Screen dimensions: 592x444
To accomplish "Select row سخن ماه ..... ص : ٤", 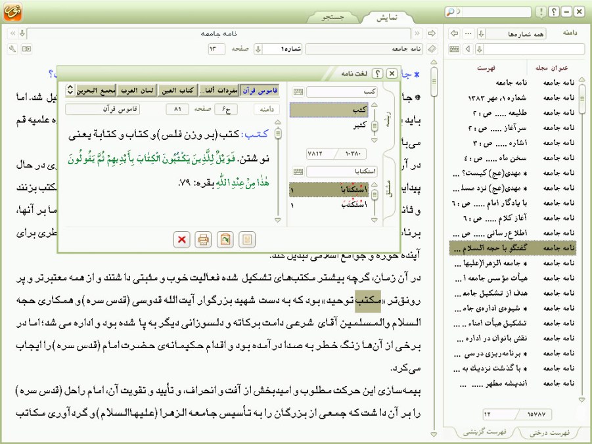I will pyautogui.click(x=513, y=158).
